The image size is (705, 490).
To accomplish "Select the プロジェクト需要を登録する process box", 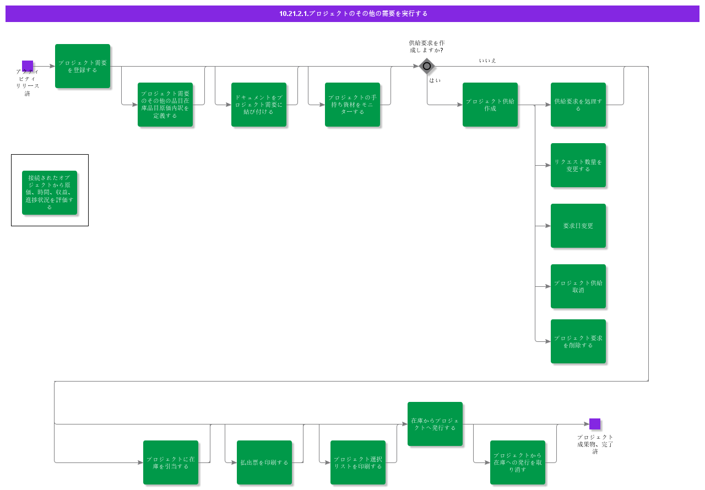I will point(83,66).
